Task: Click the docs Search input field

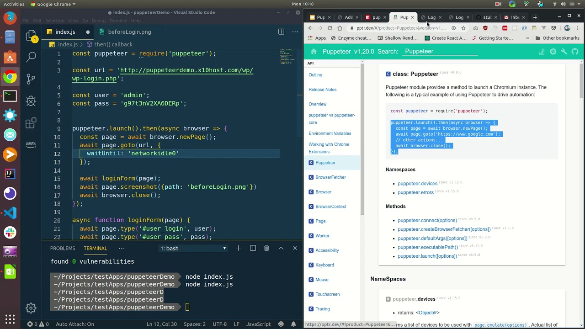Action: click(440, 51)
